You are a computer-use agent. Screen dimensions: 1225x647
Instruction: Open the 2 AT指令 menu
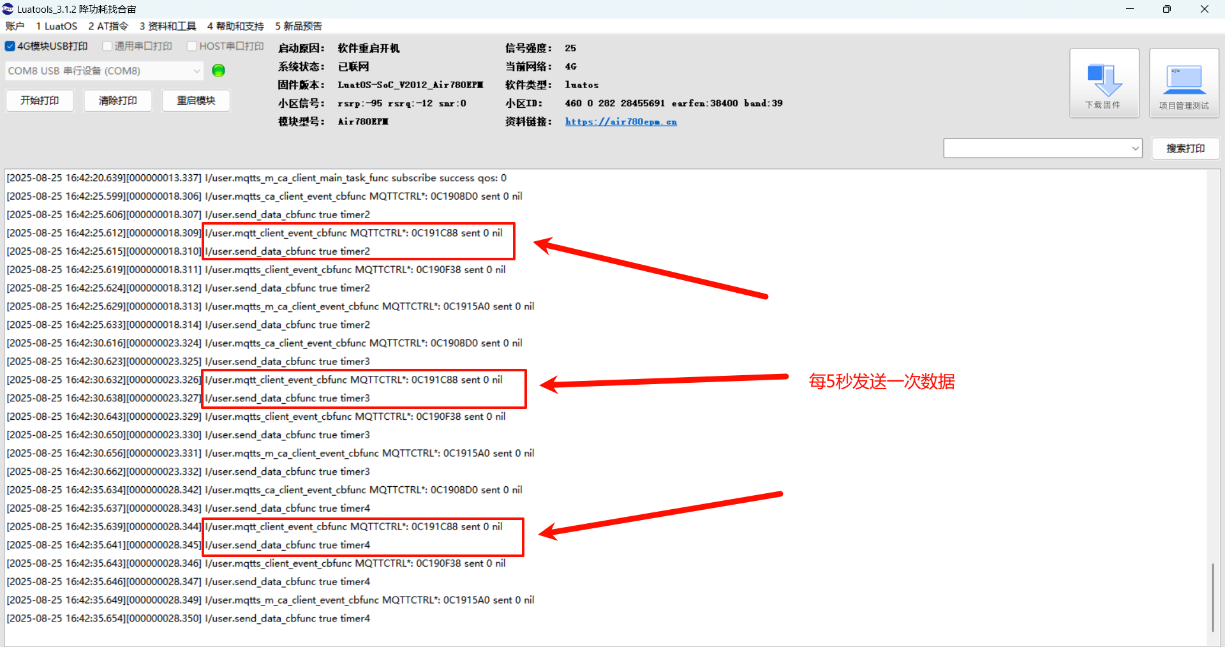pos(108,26)
